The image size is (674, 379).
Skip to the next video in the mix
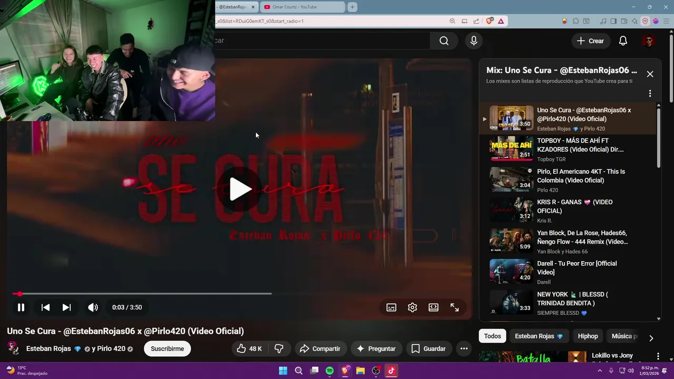pyautogui.click(x=67, y=307)
